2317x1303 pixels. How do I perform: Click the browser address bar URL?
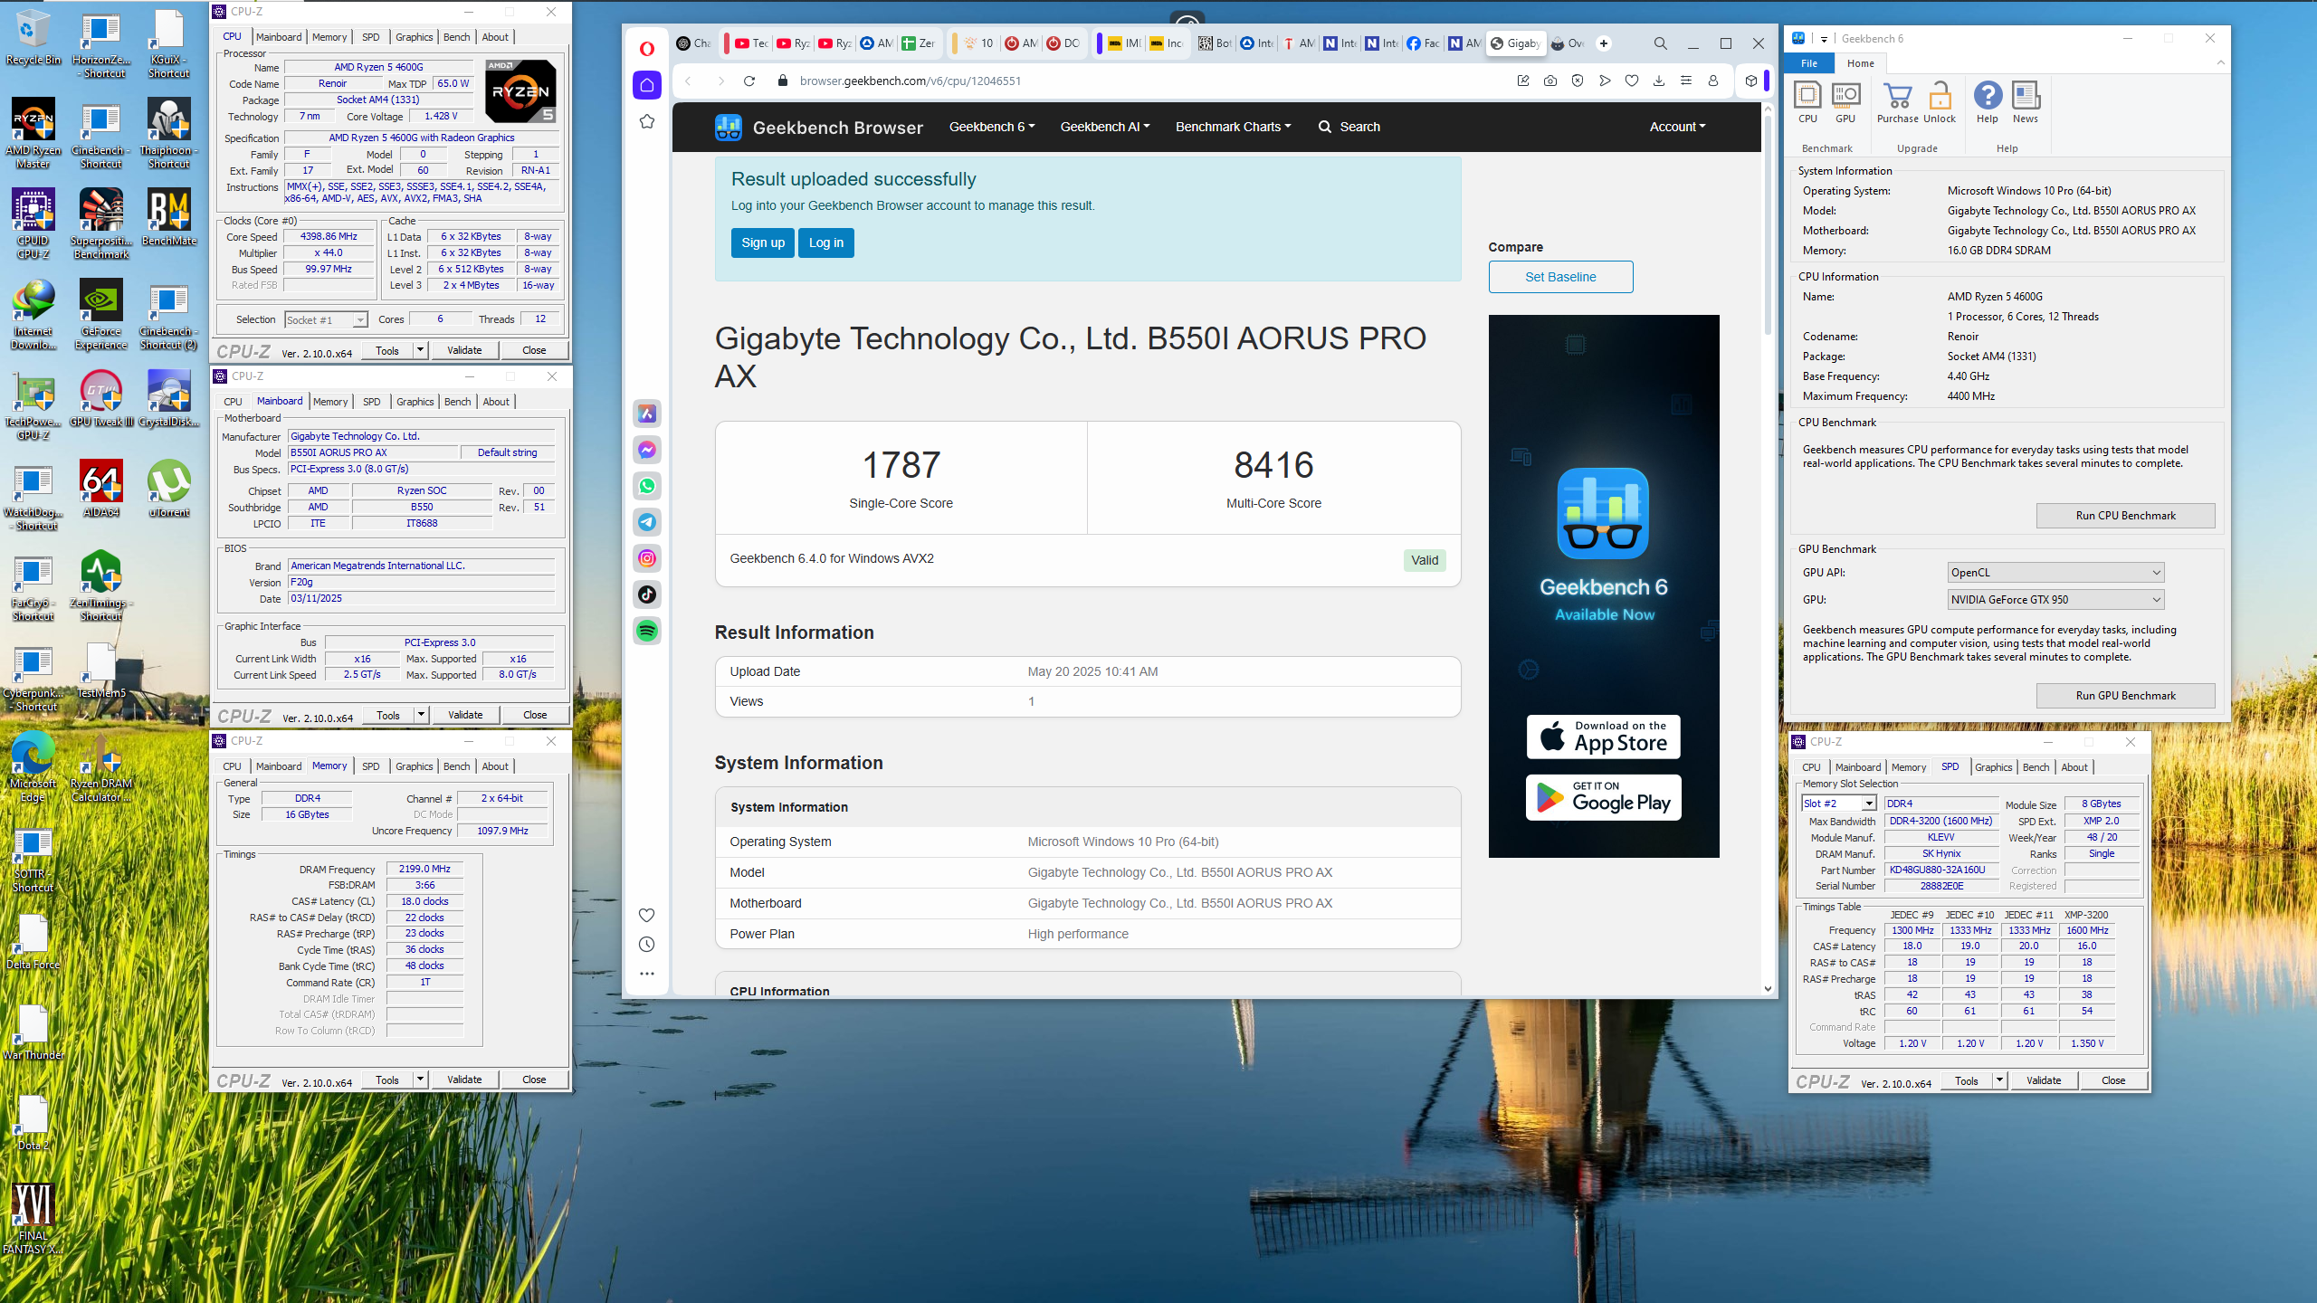pyautogui.click(x=910, y=81)
